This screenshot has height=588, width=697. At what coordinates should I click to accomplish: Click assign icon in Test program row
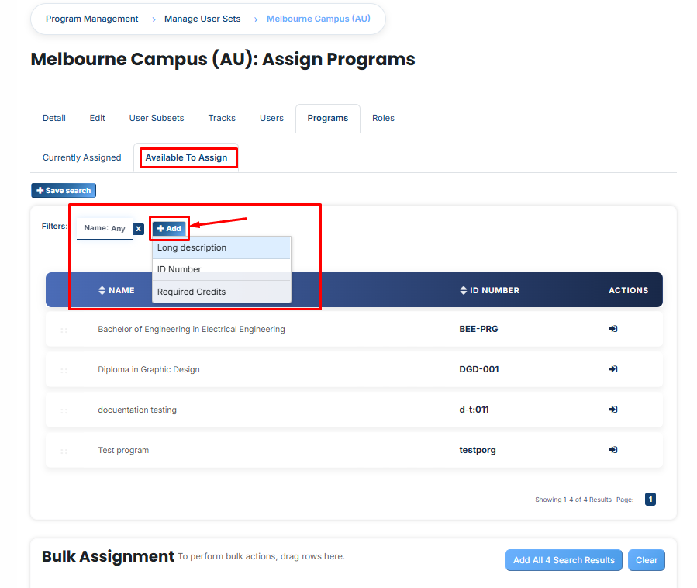point(613,450)
